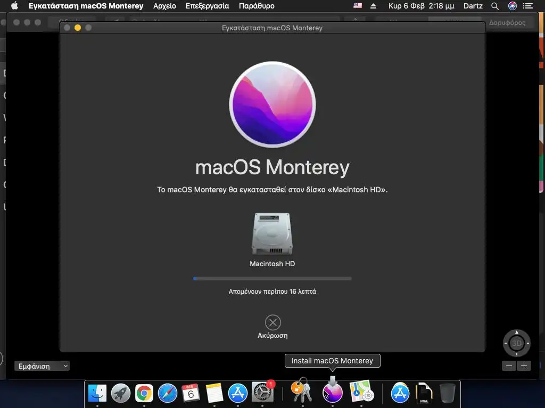Minimize the installer with the yellow button
This screenshot has height=408, width=545.
tap(78, 28)
